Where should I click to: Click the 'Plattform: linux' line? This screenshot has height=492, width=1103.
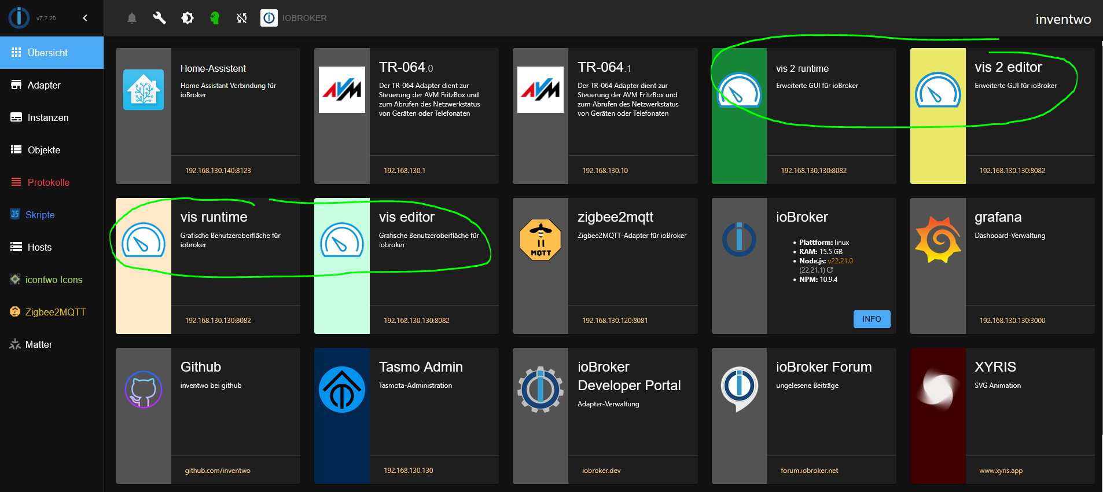tap(824, 243)
